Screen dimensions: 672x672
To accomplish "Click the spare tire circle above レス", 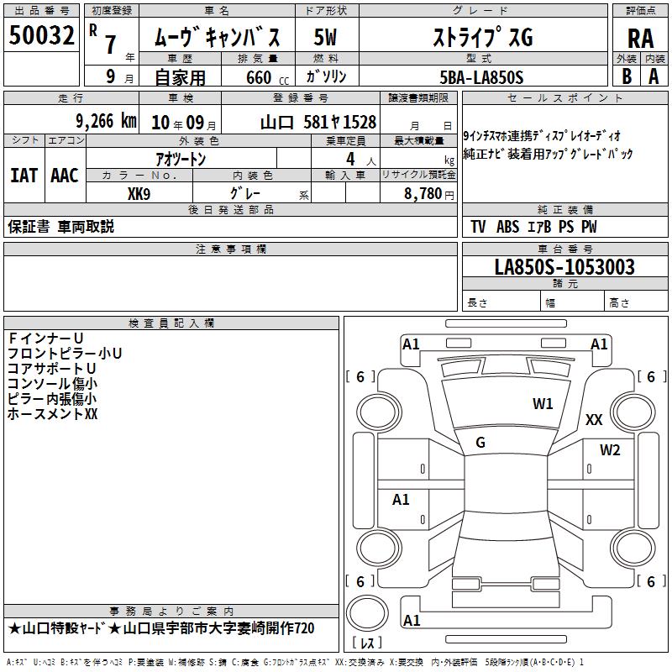I will [367, 613].
